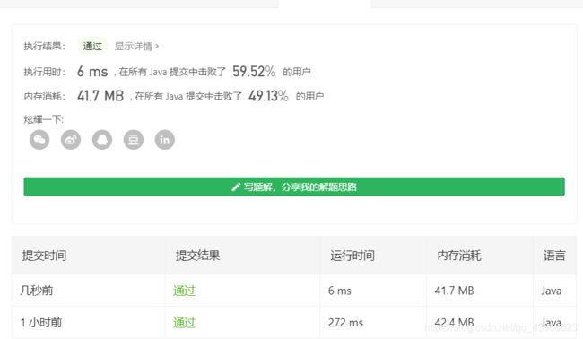Click 写题解 share solution green button
This screenshot has height=339, width=583.
[294, 187]
